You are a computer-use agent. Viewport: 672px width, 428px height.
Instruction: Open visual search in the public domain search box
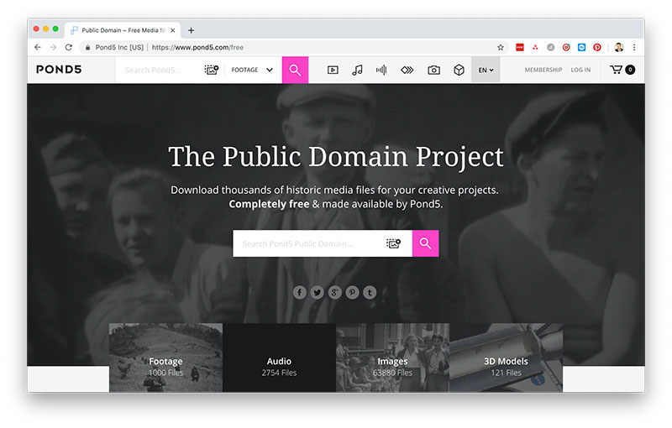click(x=393, y=243)
